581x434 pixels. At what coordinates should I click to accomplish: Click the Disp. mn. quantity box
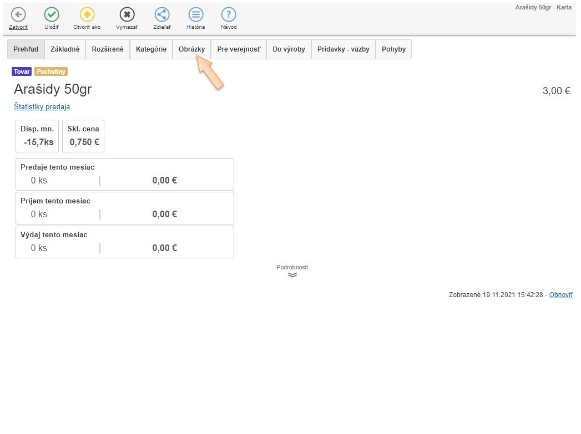click(37, 136)
